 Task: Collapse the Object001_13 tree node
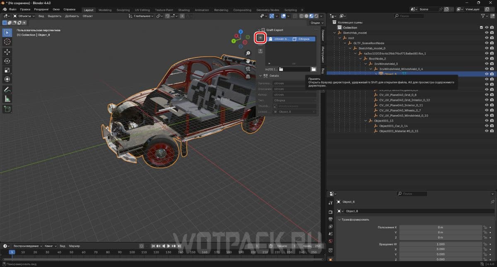pos(366,120)
